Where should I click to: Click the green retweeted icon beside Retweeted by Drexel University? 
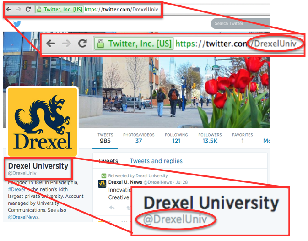click(x=104, y=176)
